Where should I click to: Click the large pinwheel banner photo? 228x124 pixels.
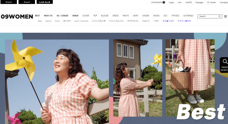pos(57,82)
